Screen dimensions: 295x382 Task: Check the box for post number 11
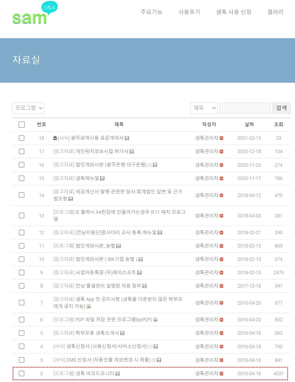point(22,246)
